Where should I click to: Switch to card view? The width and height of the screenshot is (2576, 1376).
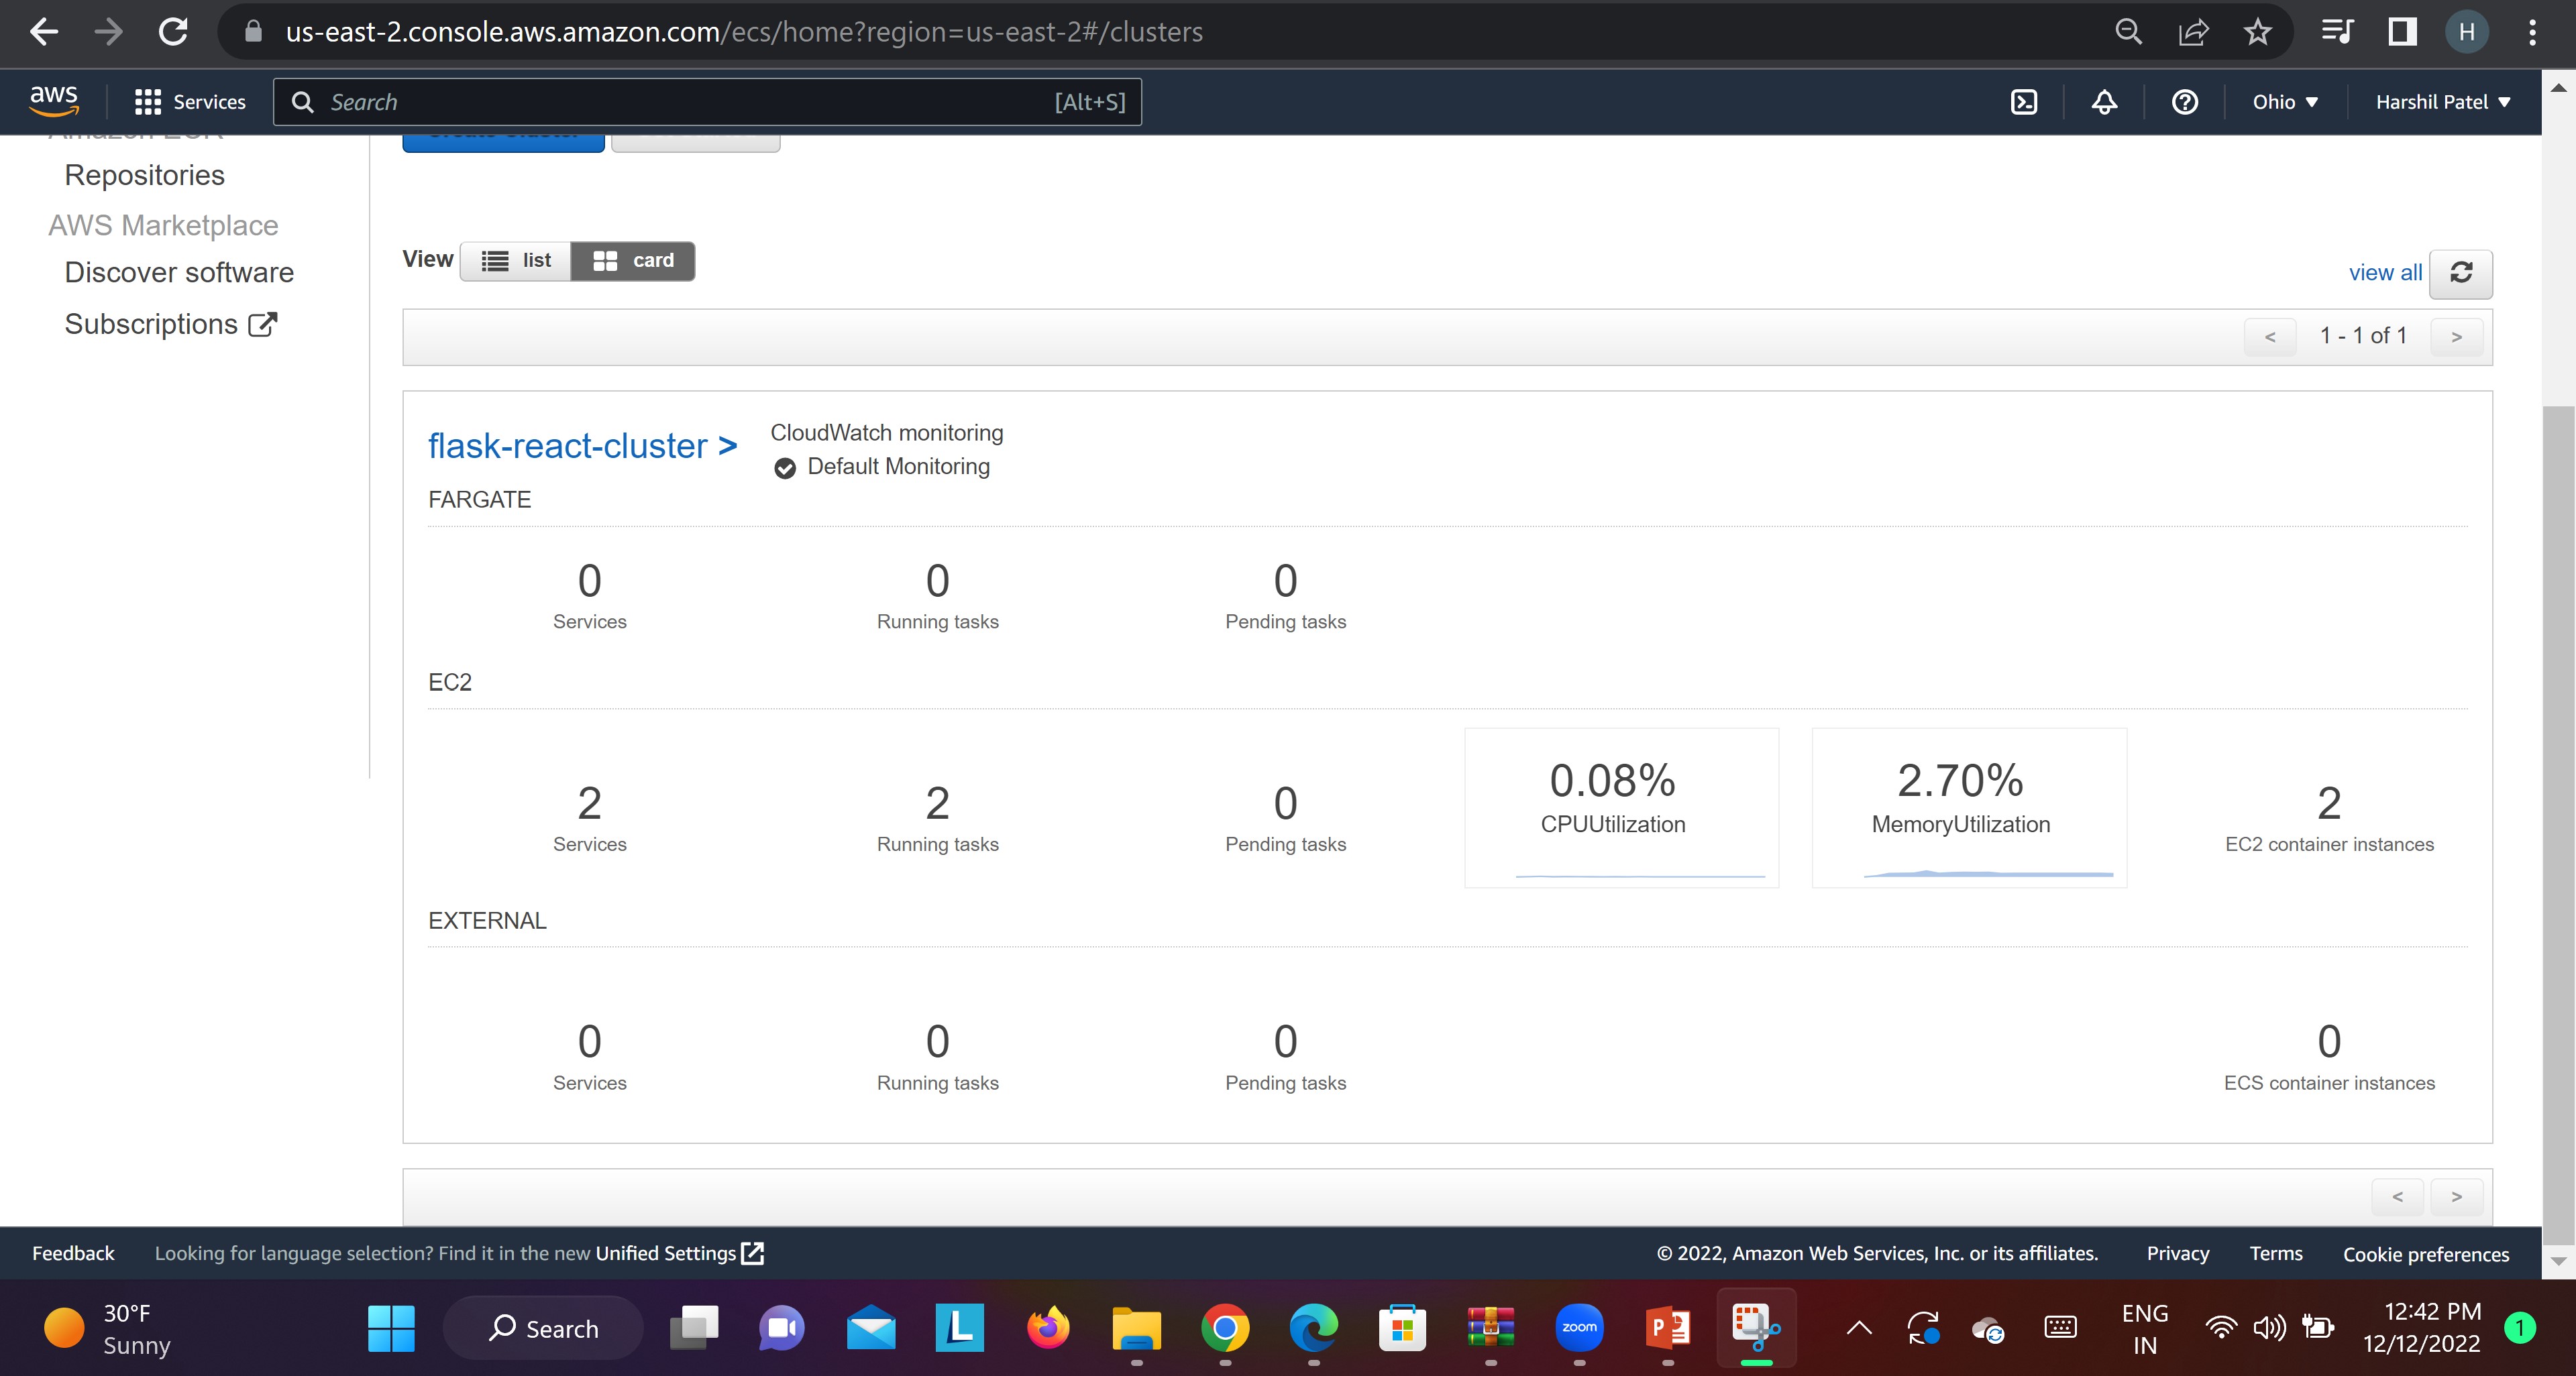[633, 261]
